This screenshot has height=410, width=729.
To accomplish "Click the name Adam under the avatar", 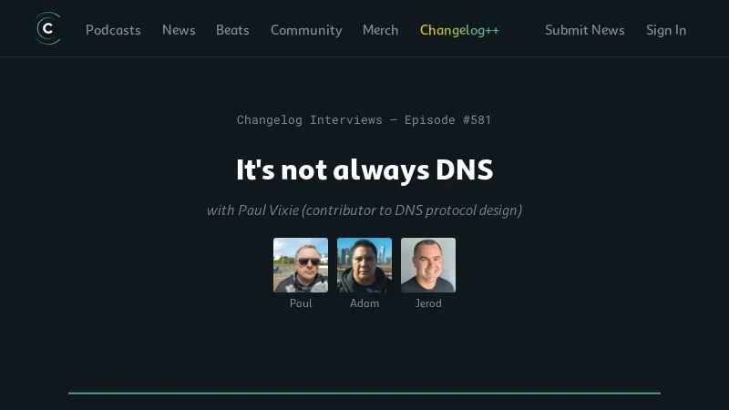I will pos(364,303).
